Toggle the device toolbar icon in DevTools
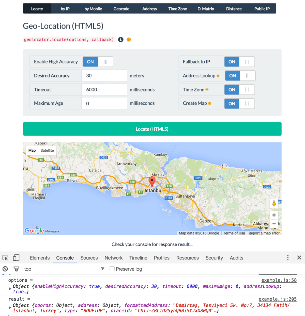 pos(16,258)
